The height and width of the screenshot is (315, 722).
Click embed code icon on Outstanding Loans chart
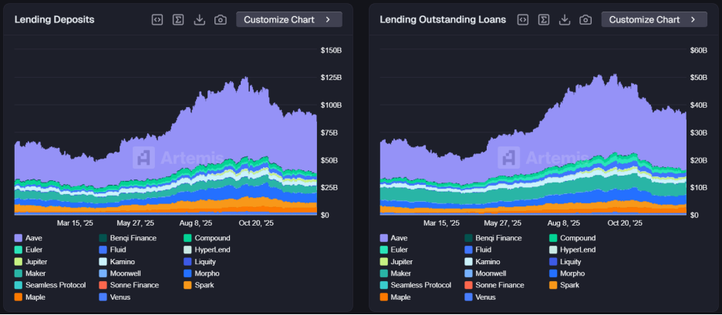pos(523,19)
